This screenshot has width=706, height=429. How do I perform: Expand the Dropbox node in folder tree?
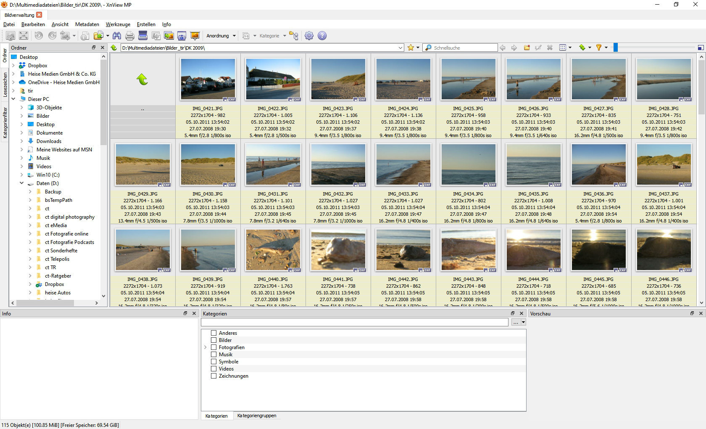tap(13, 66)
